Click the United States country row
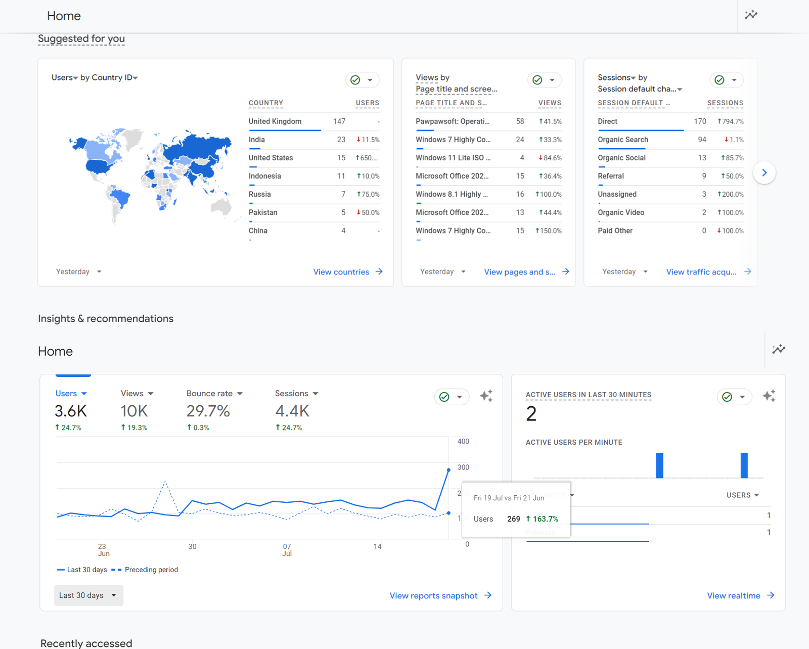This screenshot has width=809, height=649. pos(314,158)
